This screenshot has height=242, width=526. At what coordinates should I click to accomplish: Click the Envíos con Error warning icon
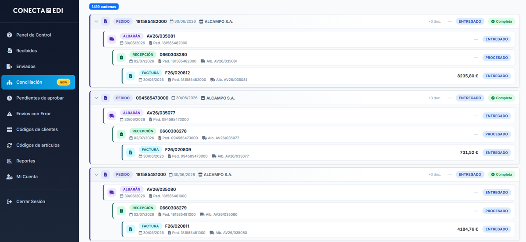tap(9, 114)
